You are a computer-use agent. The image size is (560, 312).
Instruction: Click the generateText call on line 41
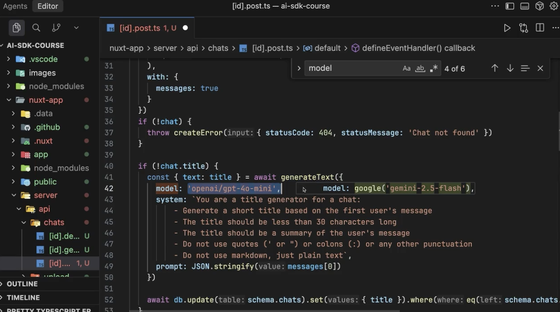(x=308, y=177)
